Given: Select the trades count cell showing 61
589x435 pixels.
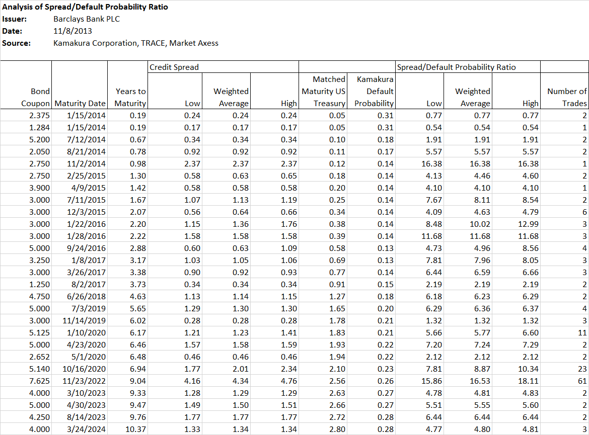Looking at the screenshot, I should pyautogui.click(x=564, y=381).
